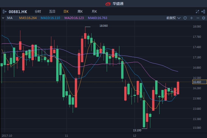
Task: Click the 00881.HK stock code
Action: pyautogui.click(x=18, y=12)
